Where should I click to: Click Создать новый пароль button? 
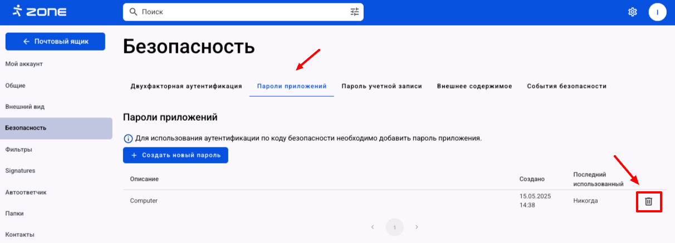[x=175, y=155]
